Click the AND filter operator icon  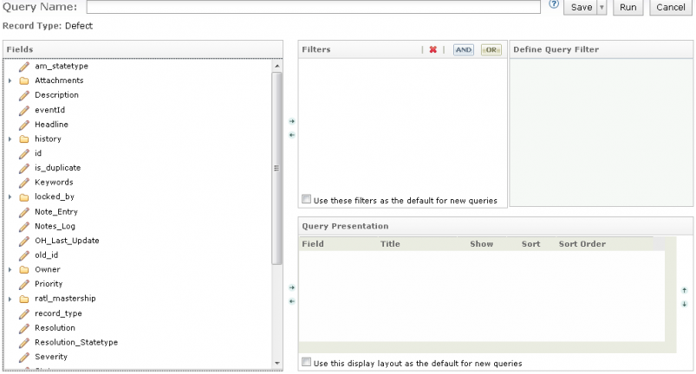point(464,50)
